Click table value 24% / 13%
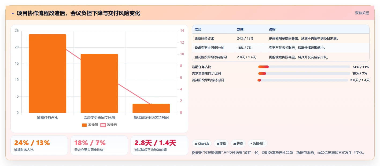This screenshot has width=380, height=166. point(245,38)
